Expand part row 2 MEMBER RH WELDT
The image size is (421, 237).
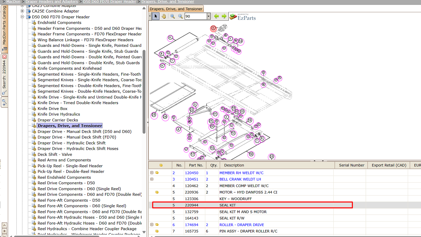[152, 173]
